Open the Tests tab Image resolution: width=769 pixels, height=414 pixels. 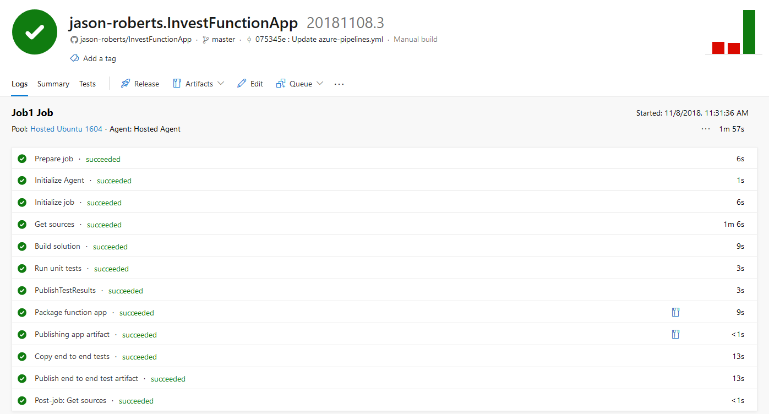87,84
